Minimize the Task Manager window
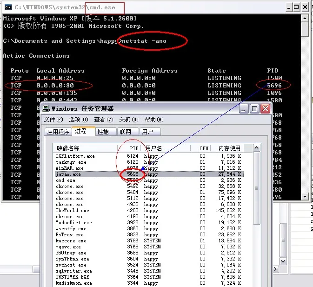Viewport: 313px width, 287px height. pos(243,109)
